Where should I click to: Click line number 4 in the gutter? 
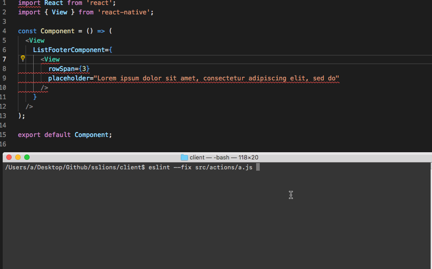click(x=4, y=31)
